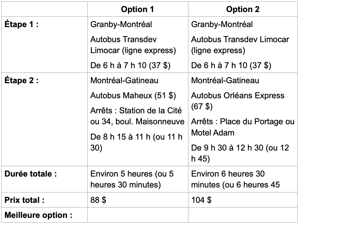Click the Option 1 column header

[x=137, y=9]
